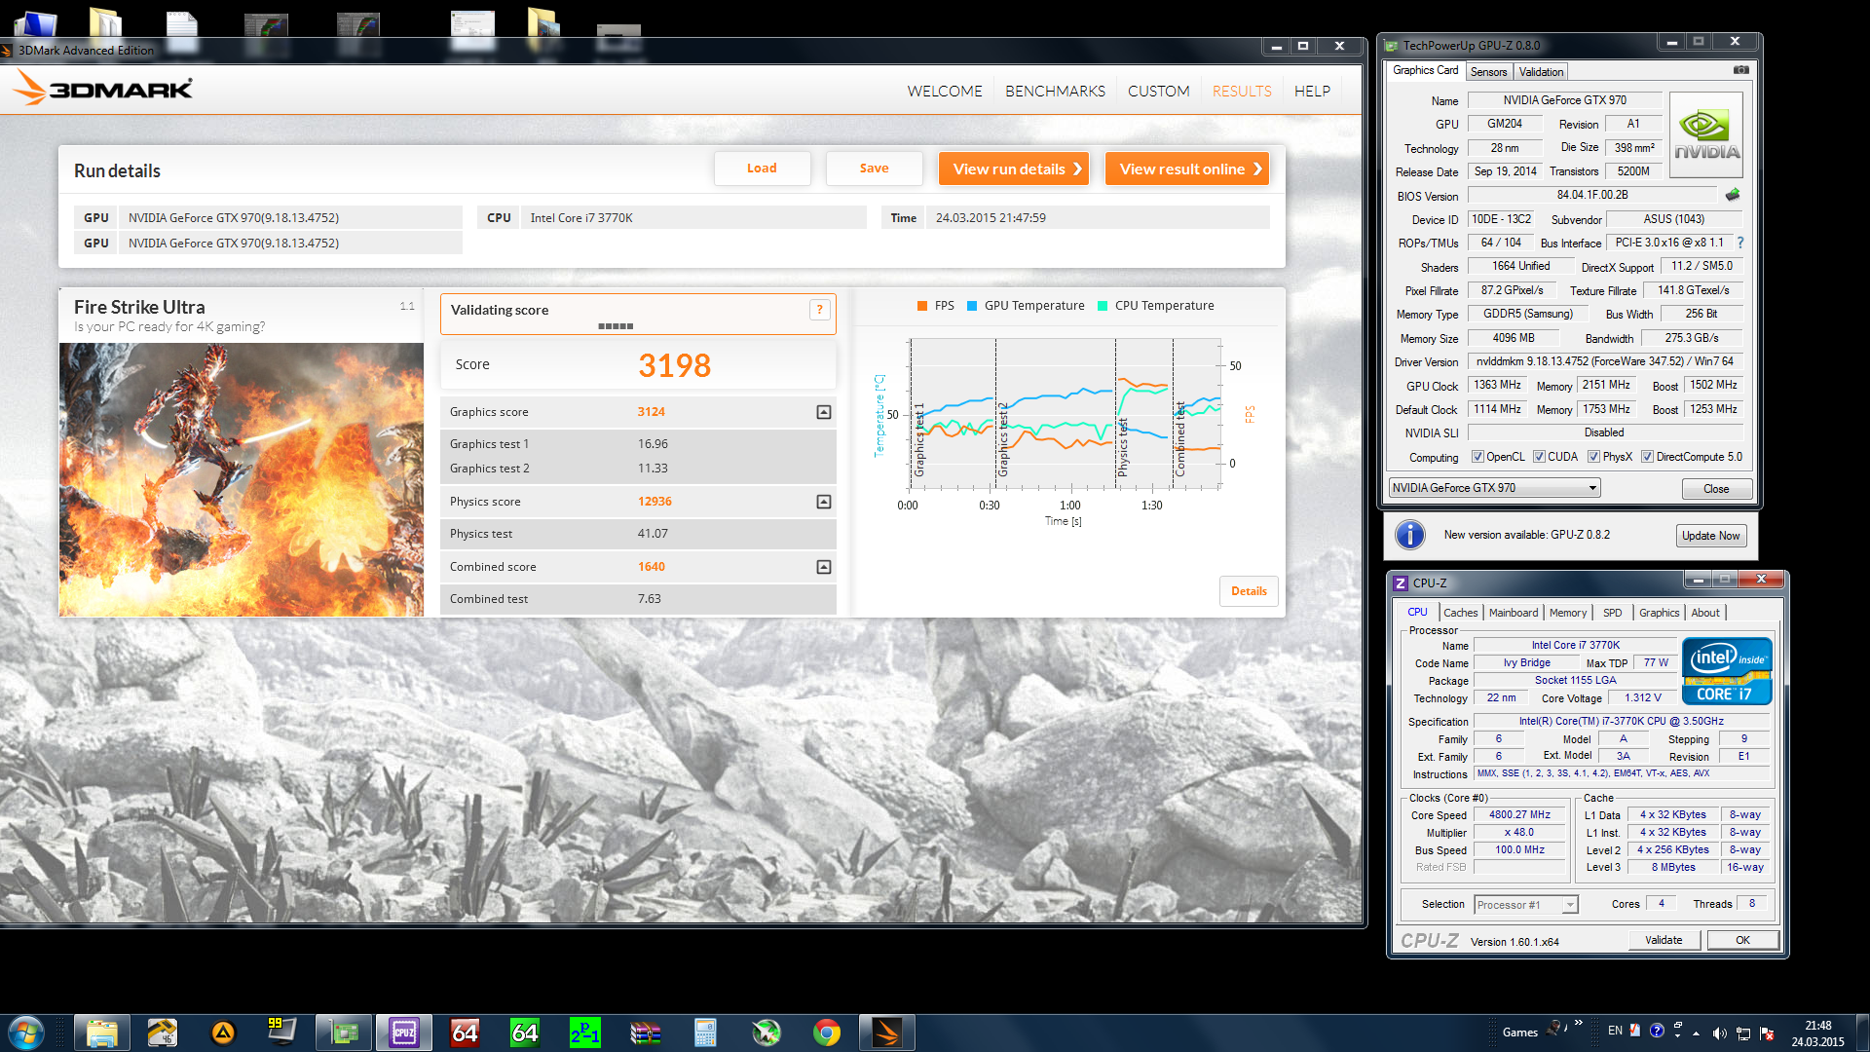Click Validating score help question icon
This screenshot has height=1052, width=1870.
819,310
